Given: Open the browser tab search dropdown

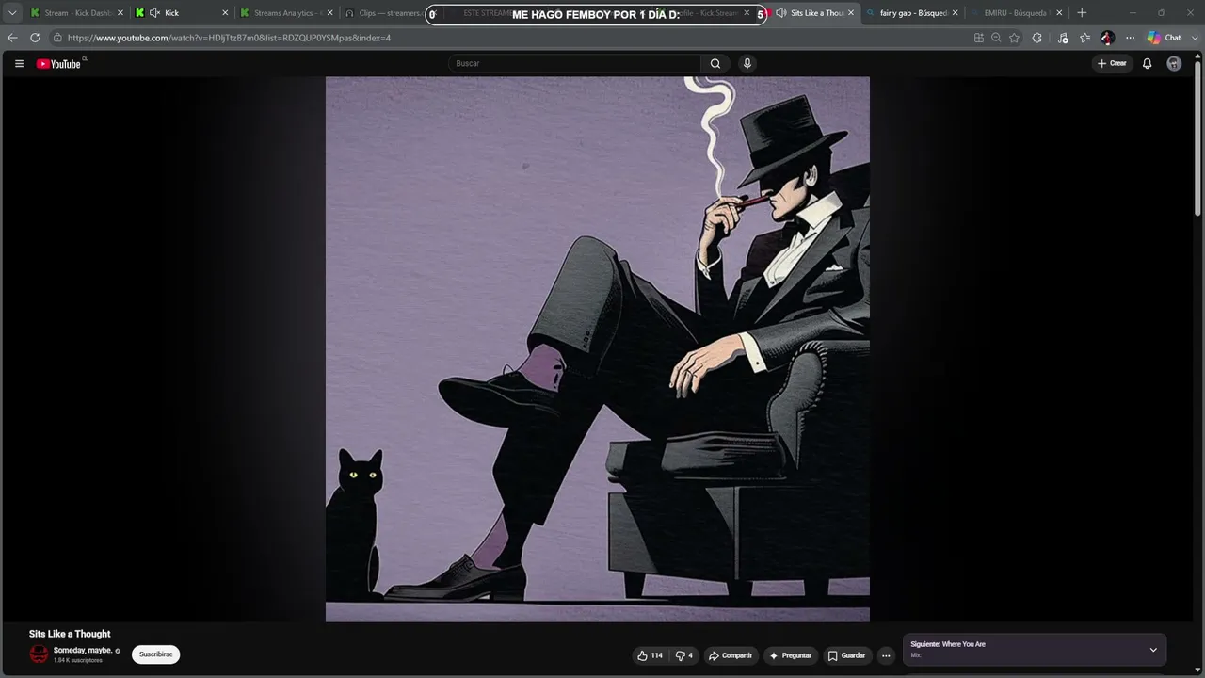Looking at the screenshot, I should click(12, 13).
